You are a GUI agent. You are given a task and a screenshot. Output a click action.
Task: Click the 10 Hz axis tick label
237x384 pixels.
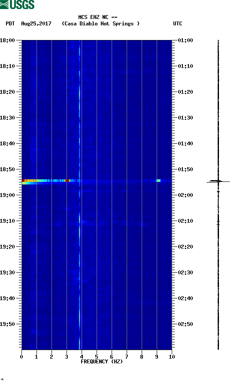pos(172,357)
